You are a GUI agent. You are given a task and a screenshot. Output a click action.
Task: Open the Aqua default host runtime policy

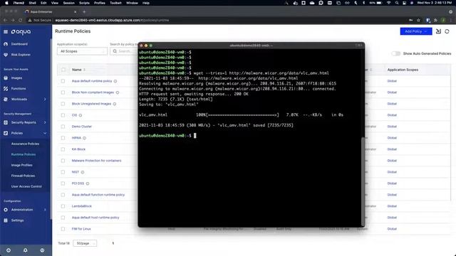[95, 218]
